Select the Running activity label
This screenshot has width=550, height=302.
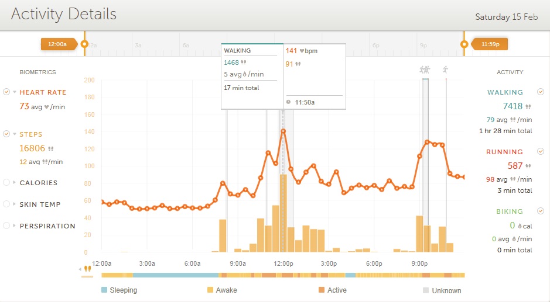coord(504,152)
